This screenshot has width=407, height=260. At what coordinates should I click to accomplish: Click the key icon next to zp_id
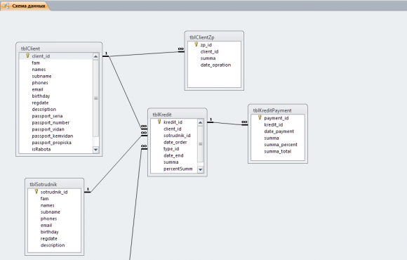[196, 44]
